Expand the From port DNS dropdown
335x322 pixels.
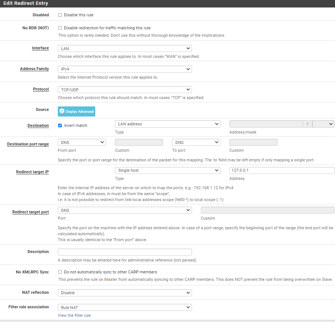[x=82, y=142]
